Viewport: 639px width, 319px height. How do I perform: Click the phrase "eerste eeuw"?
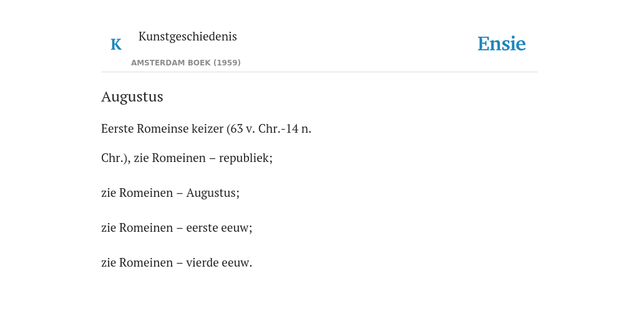tap(218, 228)
